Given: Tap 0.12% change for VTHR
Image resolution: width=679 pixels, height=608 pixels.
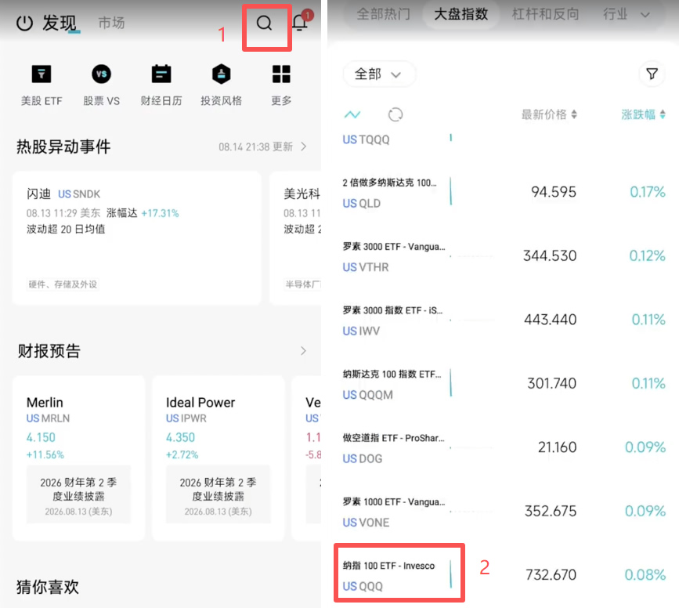Looking at the screenshot, I should [x=648, y=255].
